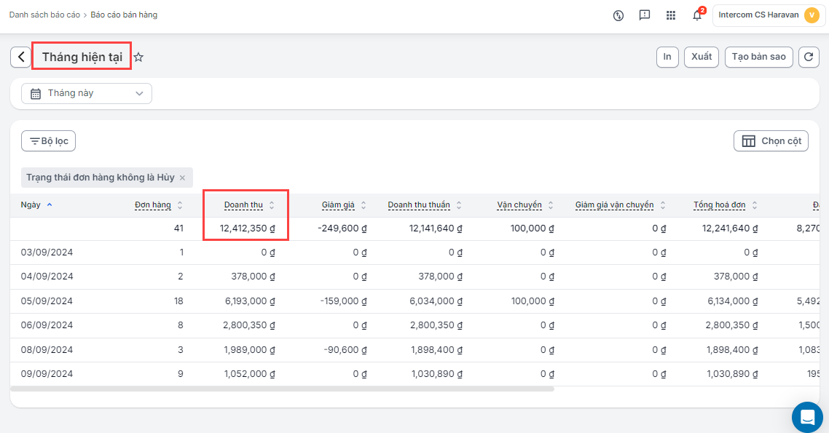The height and width of the screenshot is (433, 829).
Task: Open the Intercom chat launcher
Action: pyautogui.click(x=807, y=417)
